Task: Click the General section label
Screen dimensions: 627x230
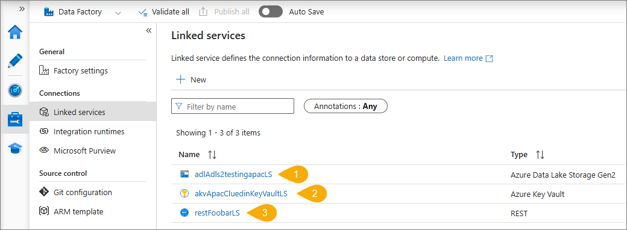Action: tap(52, 52)
